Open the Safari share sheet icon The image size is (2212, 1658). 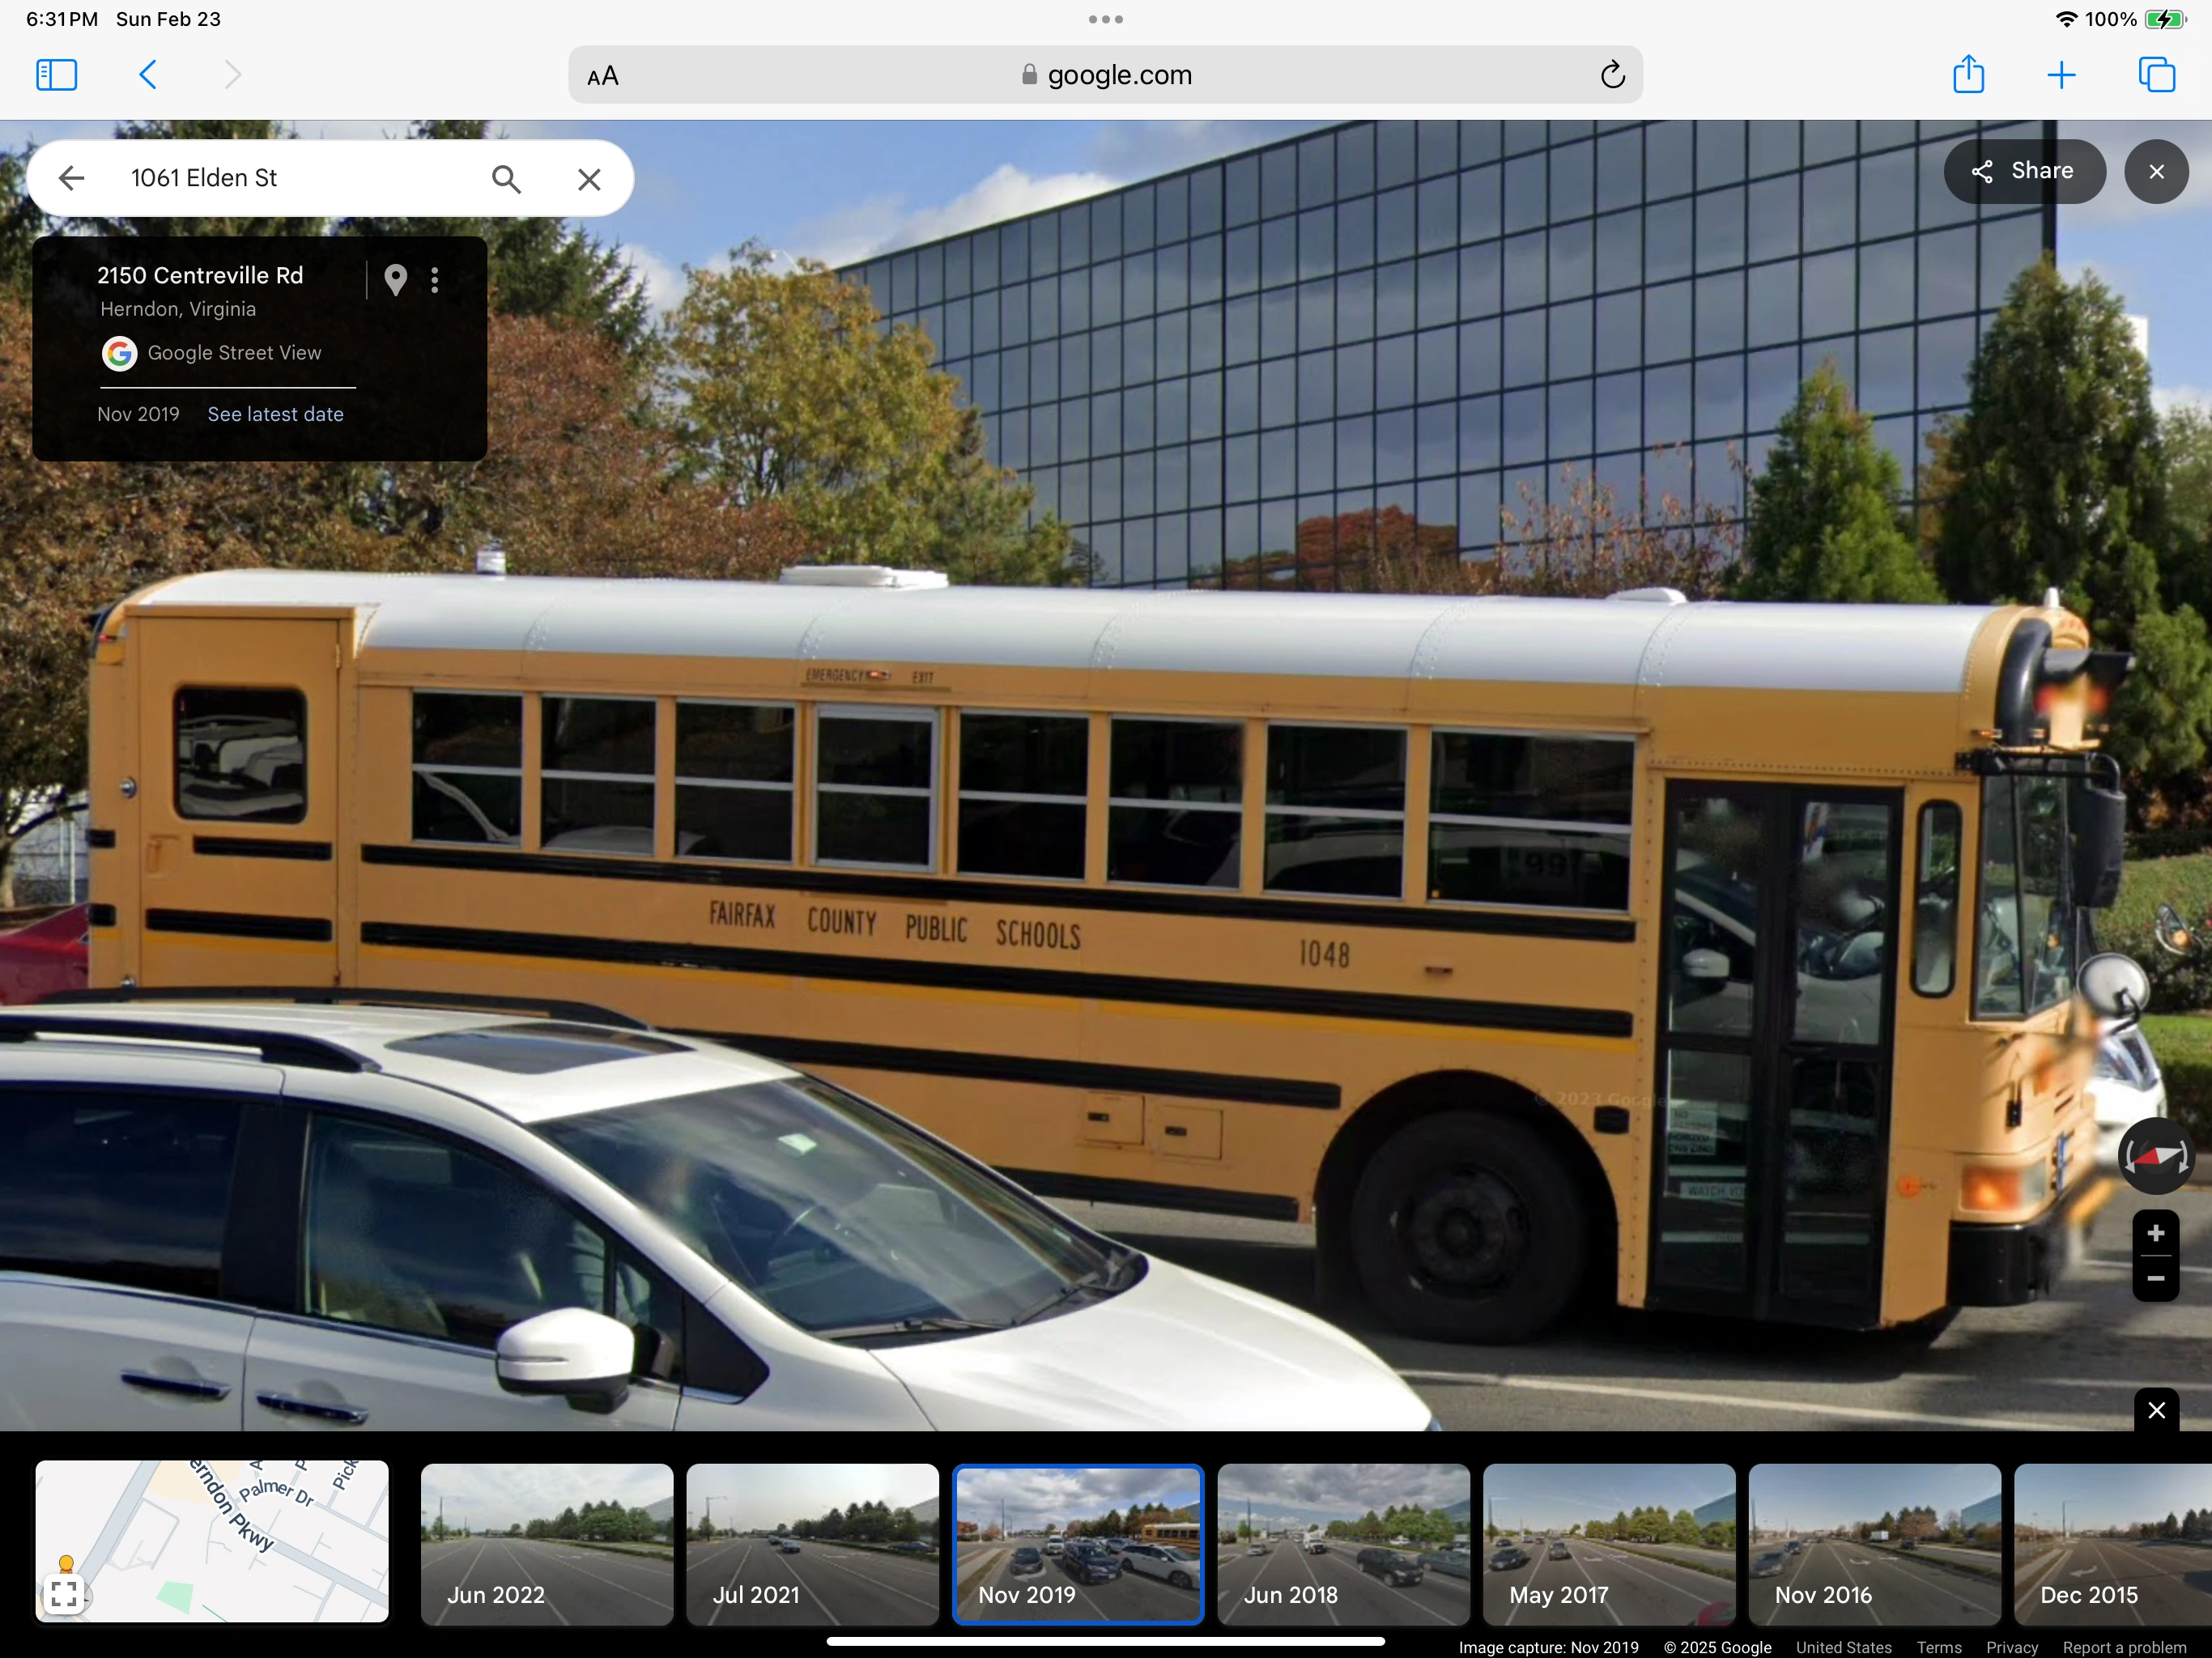tap(1968, 74)
